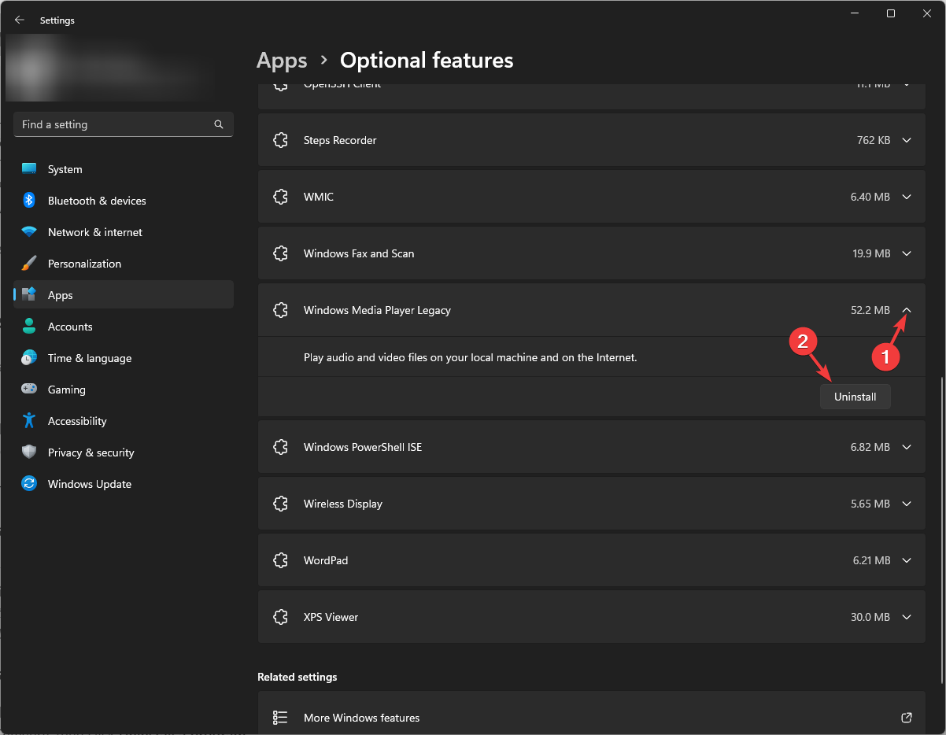Expand the WMIC feature chevron
Screen dimensions: 946x735
coord(907,197)
